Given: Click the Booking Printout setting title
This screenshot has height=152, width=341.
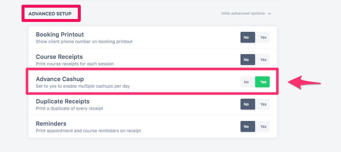Looking at the screenshot, I should click(60, 35).
